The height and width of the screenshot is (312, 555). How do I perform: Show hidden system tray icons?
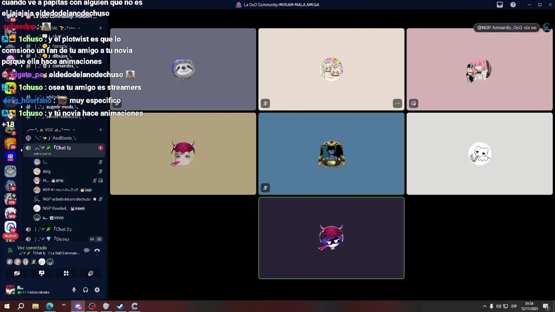[485, 306]
